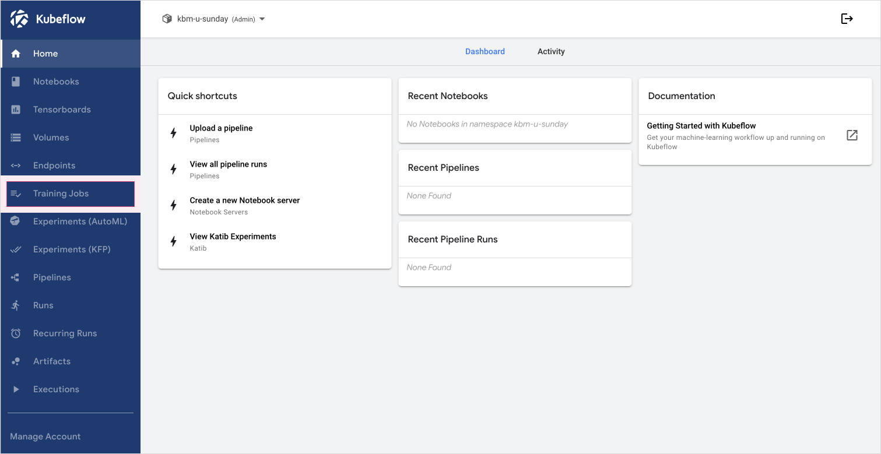Switch to the Dashboard tab

tap(485, 51)
